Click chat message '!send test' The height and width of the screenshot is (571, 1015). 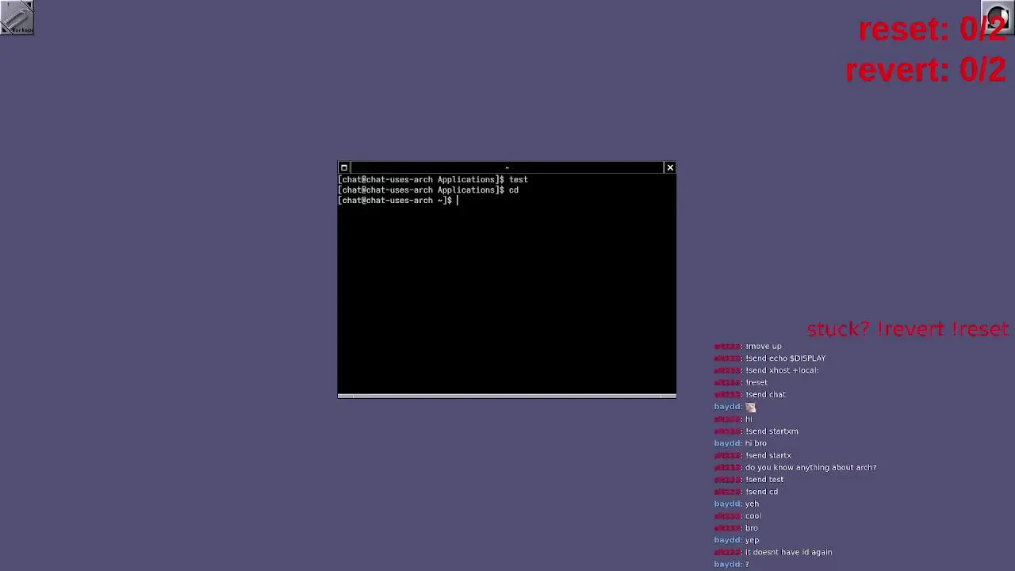(764, 479)
